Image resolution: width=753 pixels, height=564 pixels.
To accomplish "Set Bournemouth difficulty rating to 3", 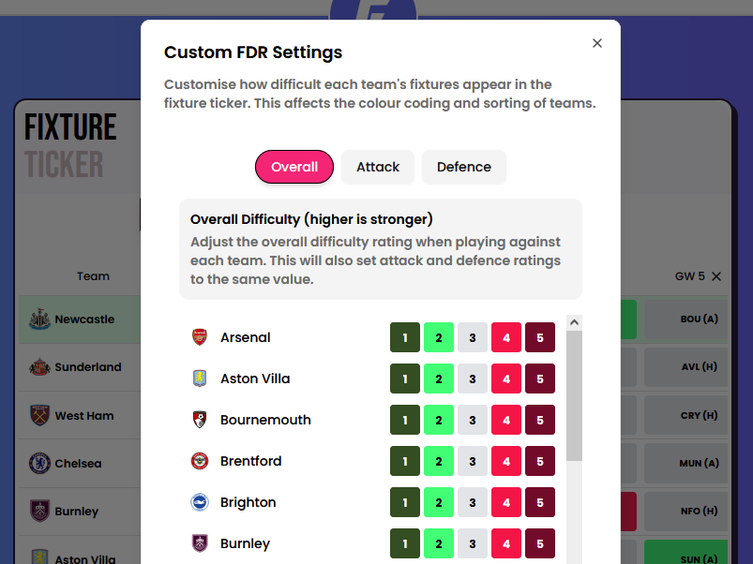I will tap(473, 420).
